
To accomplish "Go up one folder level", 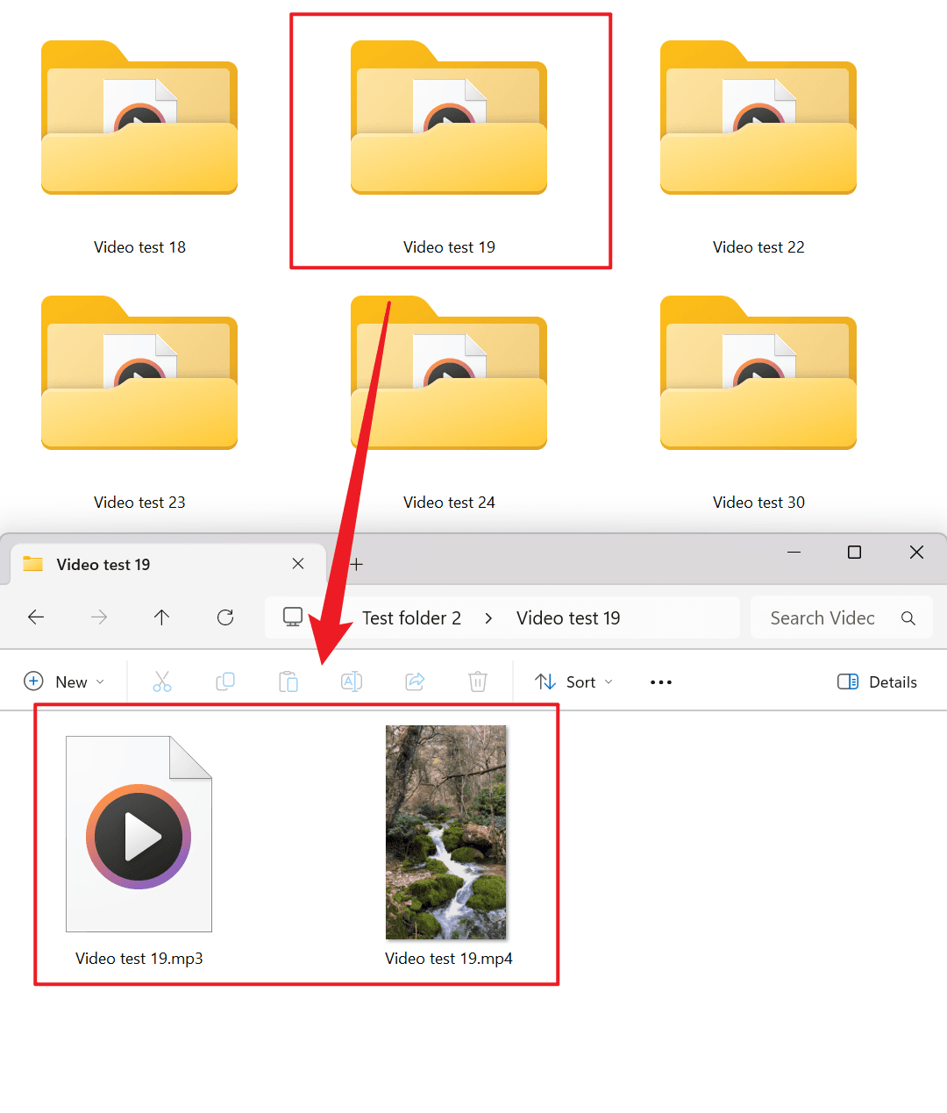I will coord(162,617).
